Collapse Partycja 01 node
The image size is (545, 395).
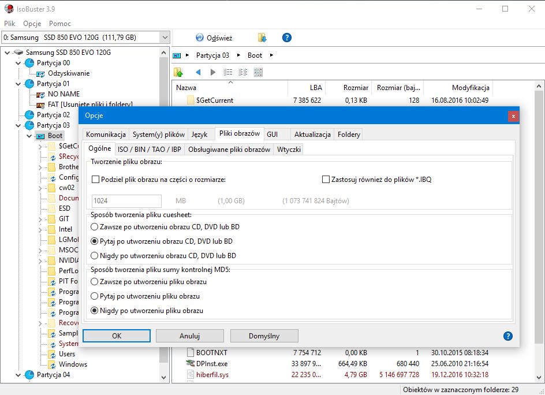(18, 84)
